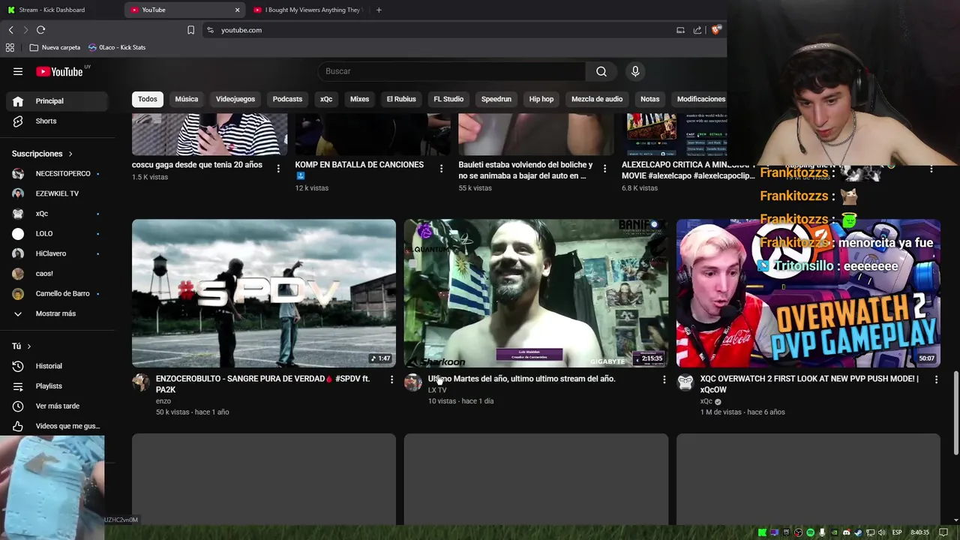The image size is (960, 540).
Task: Open Ver más tarde in sidebar
Action: pos(55,406)
